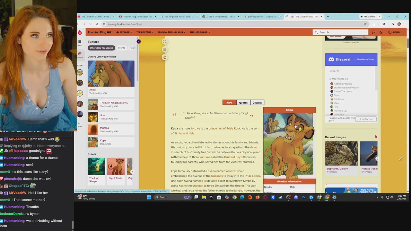The height and width of the screenshot is (231, 411).
Task: Click the page lock icon
Action: tap(165, 57)
